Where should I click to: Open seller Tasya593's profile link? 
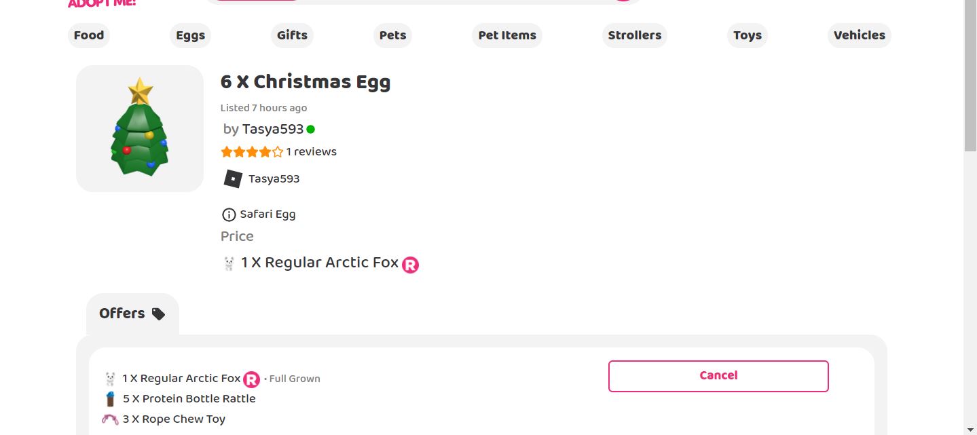point(272,129)
